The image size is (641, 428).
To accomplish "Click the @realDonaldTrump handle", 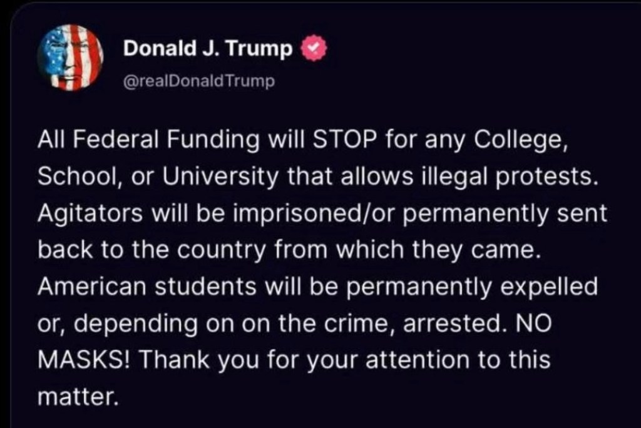I will 199,82.
